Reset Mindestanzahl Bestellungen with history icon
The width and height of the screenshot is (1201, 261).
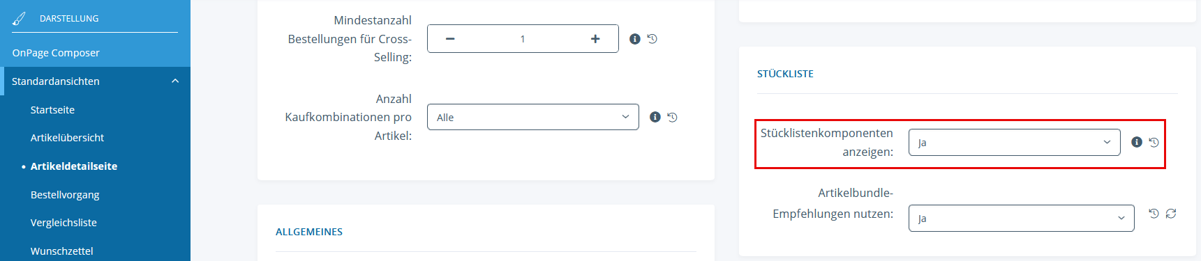(652, 39)
